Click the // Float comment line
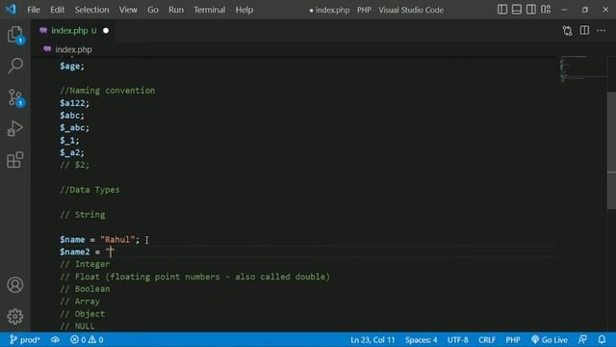The image size is (616, 347). coord(194,277)
